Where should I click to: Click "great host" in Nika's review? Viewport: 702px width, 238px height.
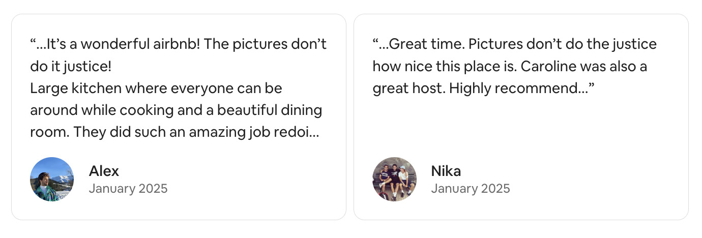pos(409,88)
